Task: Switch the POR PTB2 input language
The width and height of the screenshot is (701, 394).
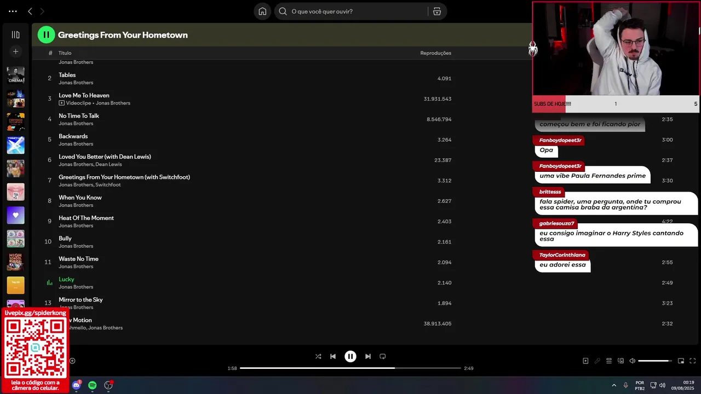Action: point(640,385)
